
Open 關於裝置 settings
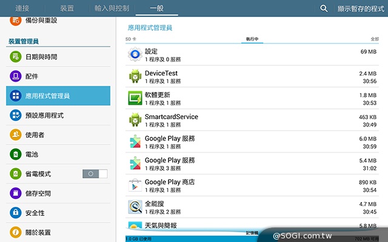58,232
